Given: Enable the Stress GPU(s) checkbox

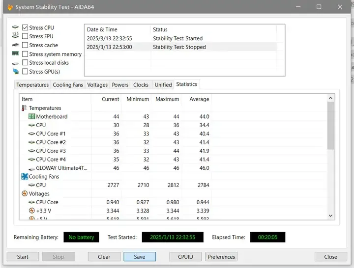Looking at the screenshot, I should [25, 72].
